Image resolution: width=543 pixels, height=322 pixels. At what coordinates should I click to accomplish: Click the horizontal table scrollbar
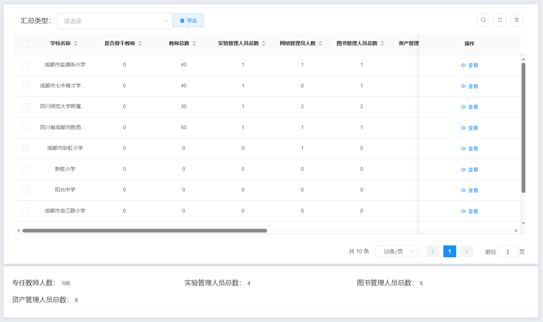145,231
